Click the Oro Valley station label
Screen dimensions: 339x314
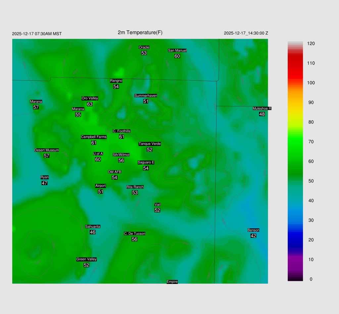click(x=90, y=98)
